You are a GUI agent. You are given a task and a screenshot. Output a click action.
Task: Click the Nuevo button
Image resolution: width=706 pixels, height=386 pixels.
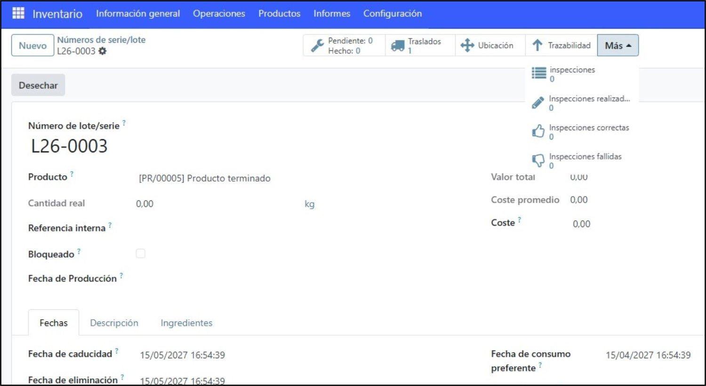tap(32, 46)
